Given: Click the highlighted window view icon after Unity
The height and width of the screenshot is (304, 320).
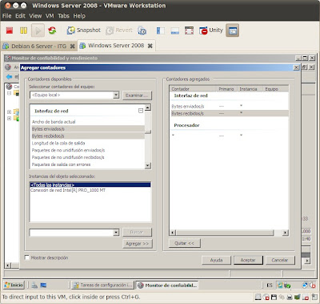Looking at the screenshot, I should [x=233, y=30].
